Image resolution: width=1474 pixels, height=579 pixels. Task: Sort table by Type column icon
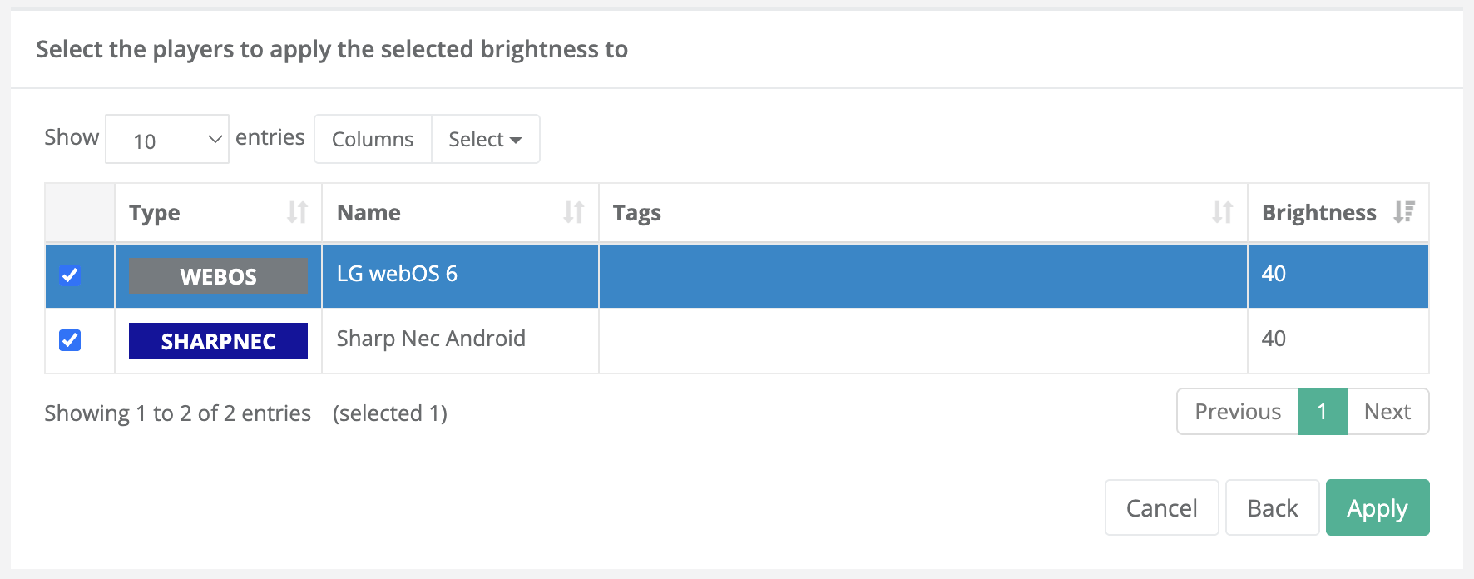[297, 213]
